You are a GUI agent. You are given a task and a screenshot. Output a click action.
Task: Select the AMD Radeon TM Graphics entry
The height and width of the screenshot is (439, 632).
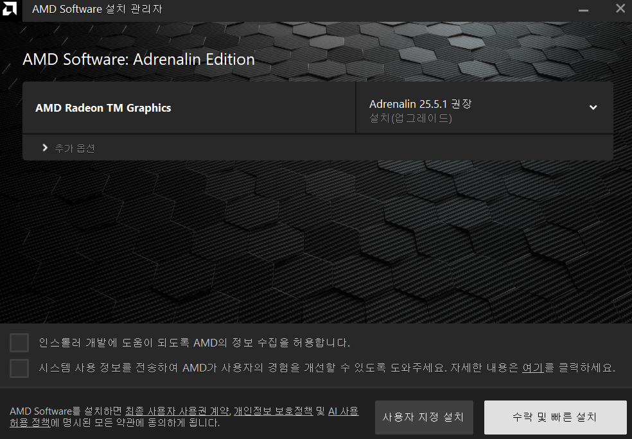tap(103, 107)
